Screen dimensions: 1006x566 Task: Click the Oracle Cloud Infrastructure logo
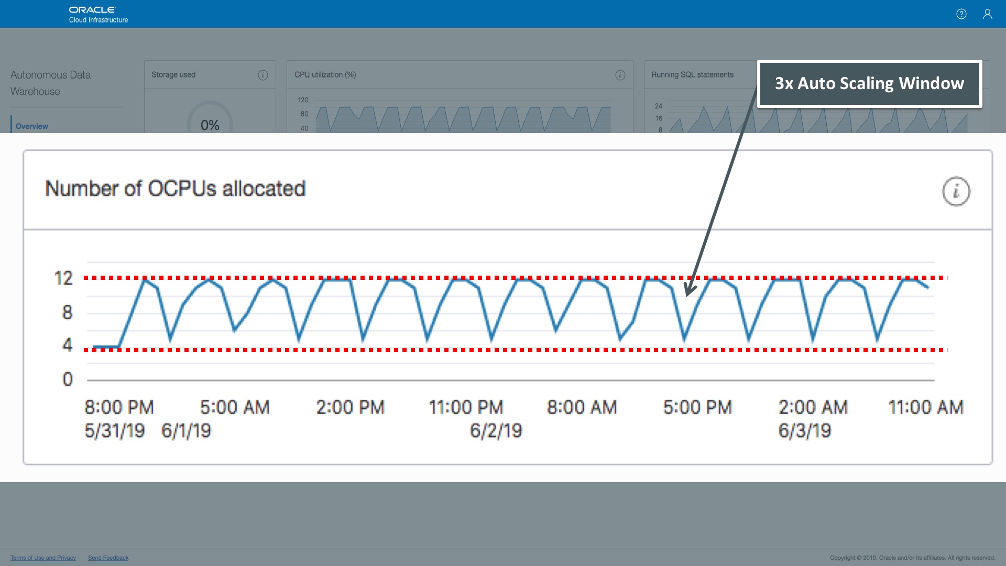(98, 14)
